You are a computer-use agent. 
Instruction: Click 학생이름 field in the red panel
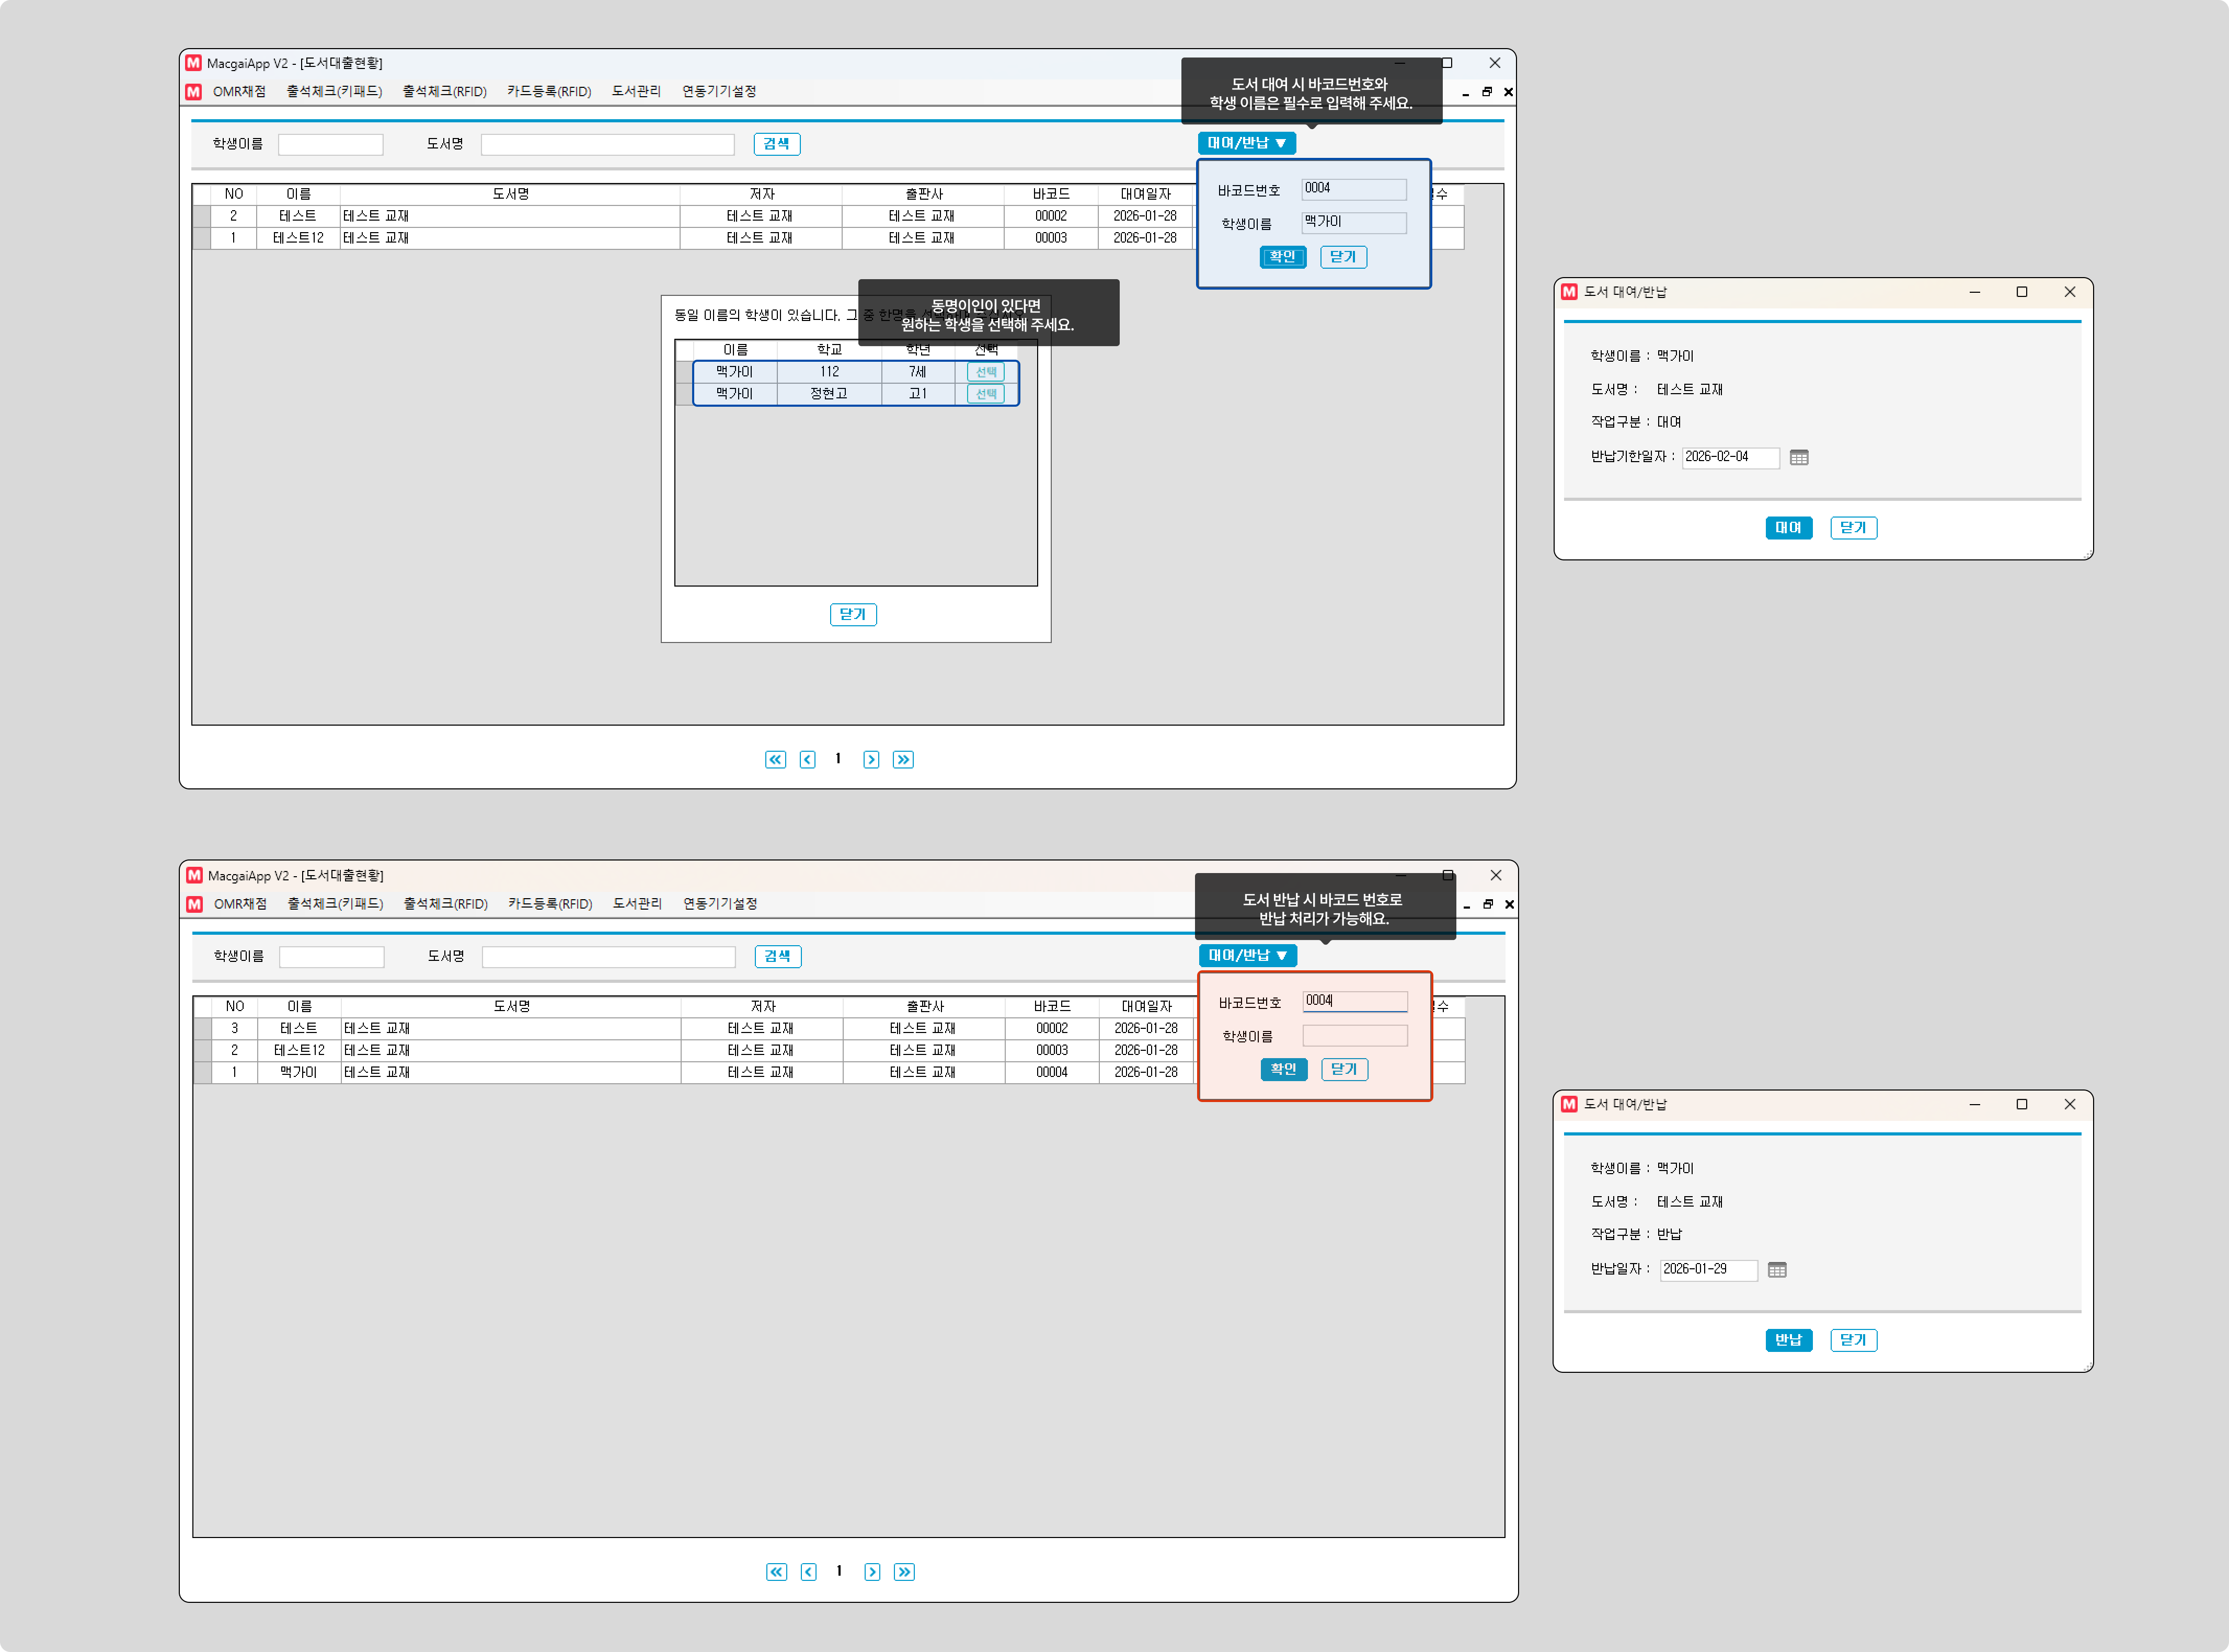[x=1354, y=1036]
